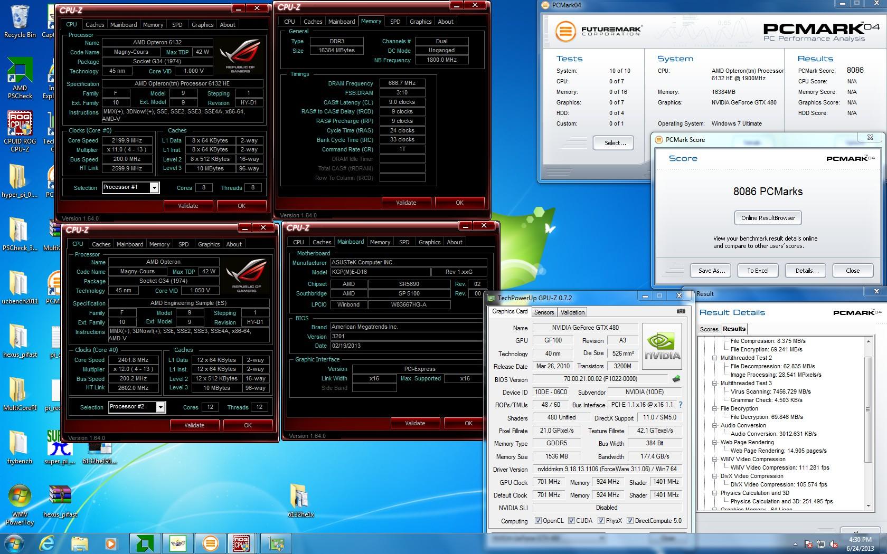Screen dimensions: 887x554
Task: Click the Result Details scrollbar thumb
Action: pos(869,410)
